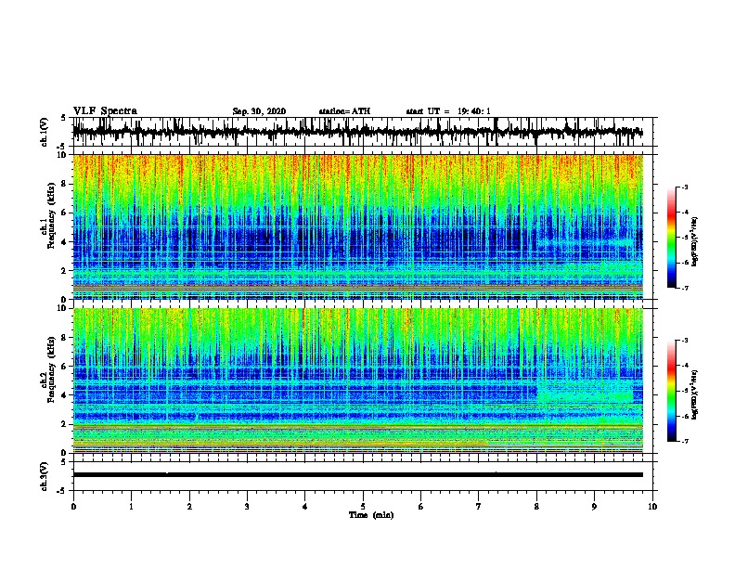Screen dimensions: 735x568
Task: Click the ch.1 spectrogram "4" kHz tick label
Action: coord(65,242)
